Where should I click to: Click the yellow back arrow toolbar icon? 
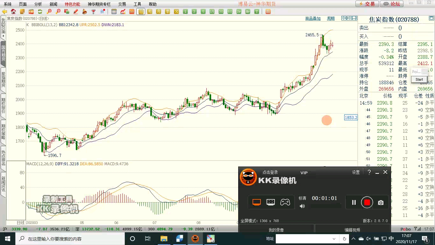click(4, 11)
